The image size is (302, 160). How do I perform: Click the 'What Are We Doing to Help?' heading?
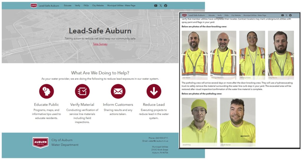100,73
